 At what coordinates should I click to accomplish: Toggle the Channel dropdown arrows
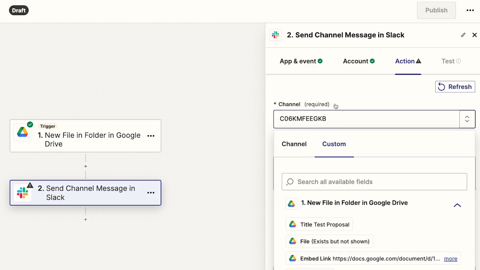click(467, 119)
